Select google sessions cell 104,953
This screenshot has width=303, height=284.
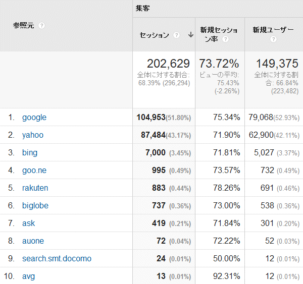151,118
